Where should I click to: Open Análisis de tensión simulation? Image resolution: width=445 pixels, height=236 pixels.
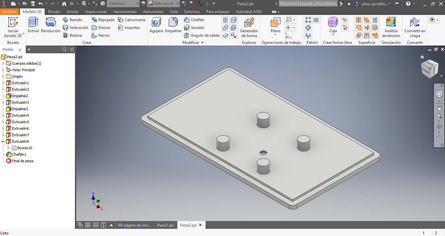click(x=391, y=28)
